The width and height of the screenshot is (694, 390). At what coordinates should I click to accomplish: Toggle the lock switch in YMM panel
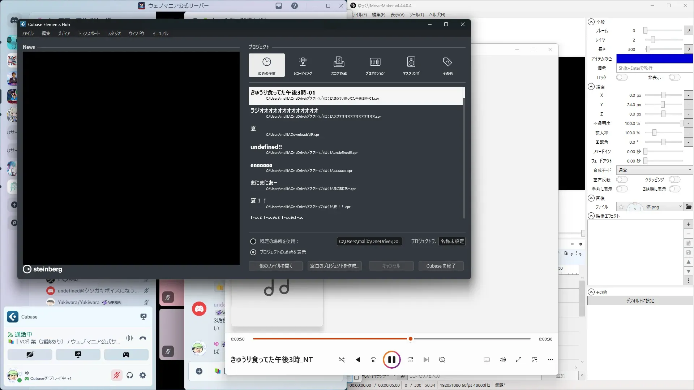click(622, 77)
